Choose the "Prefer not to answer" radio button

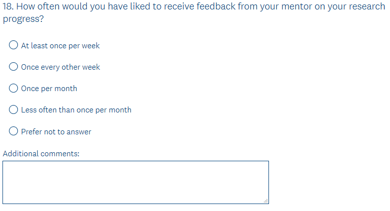pos(14,131)
